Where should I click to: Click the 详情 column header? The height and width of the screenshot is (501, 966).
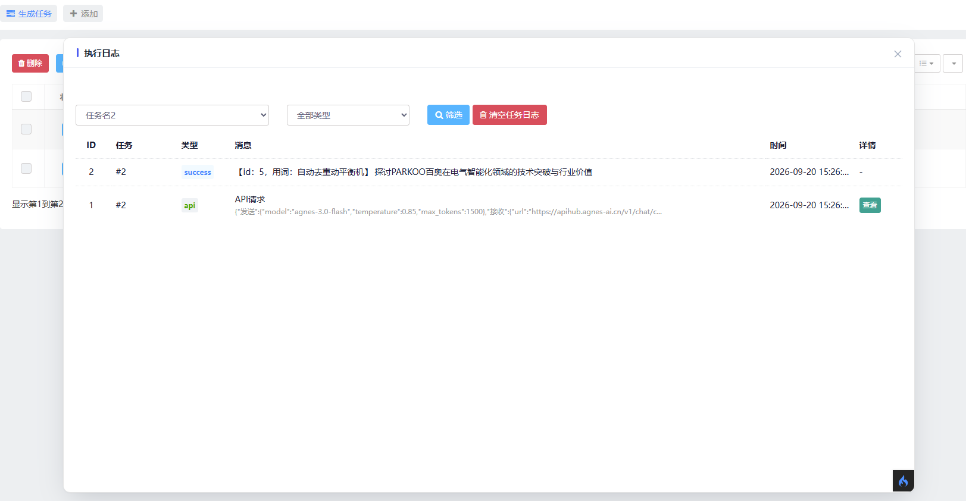coord(867,145)
